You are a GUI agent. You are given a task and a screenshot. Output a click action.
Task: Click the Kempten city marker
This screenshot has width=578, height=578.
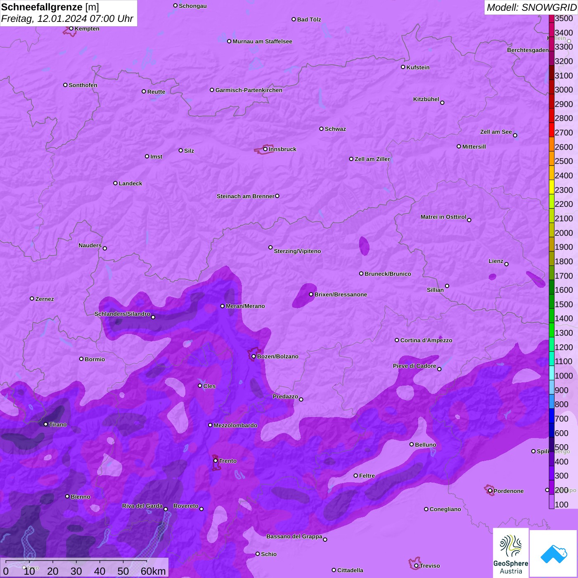(x=71, y=28)
